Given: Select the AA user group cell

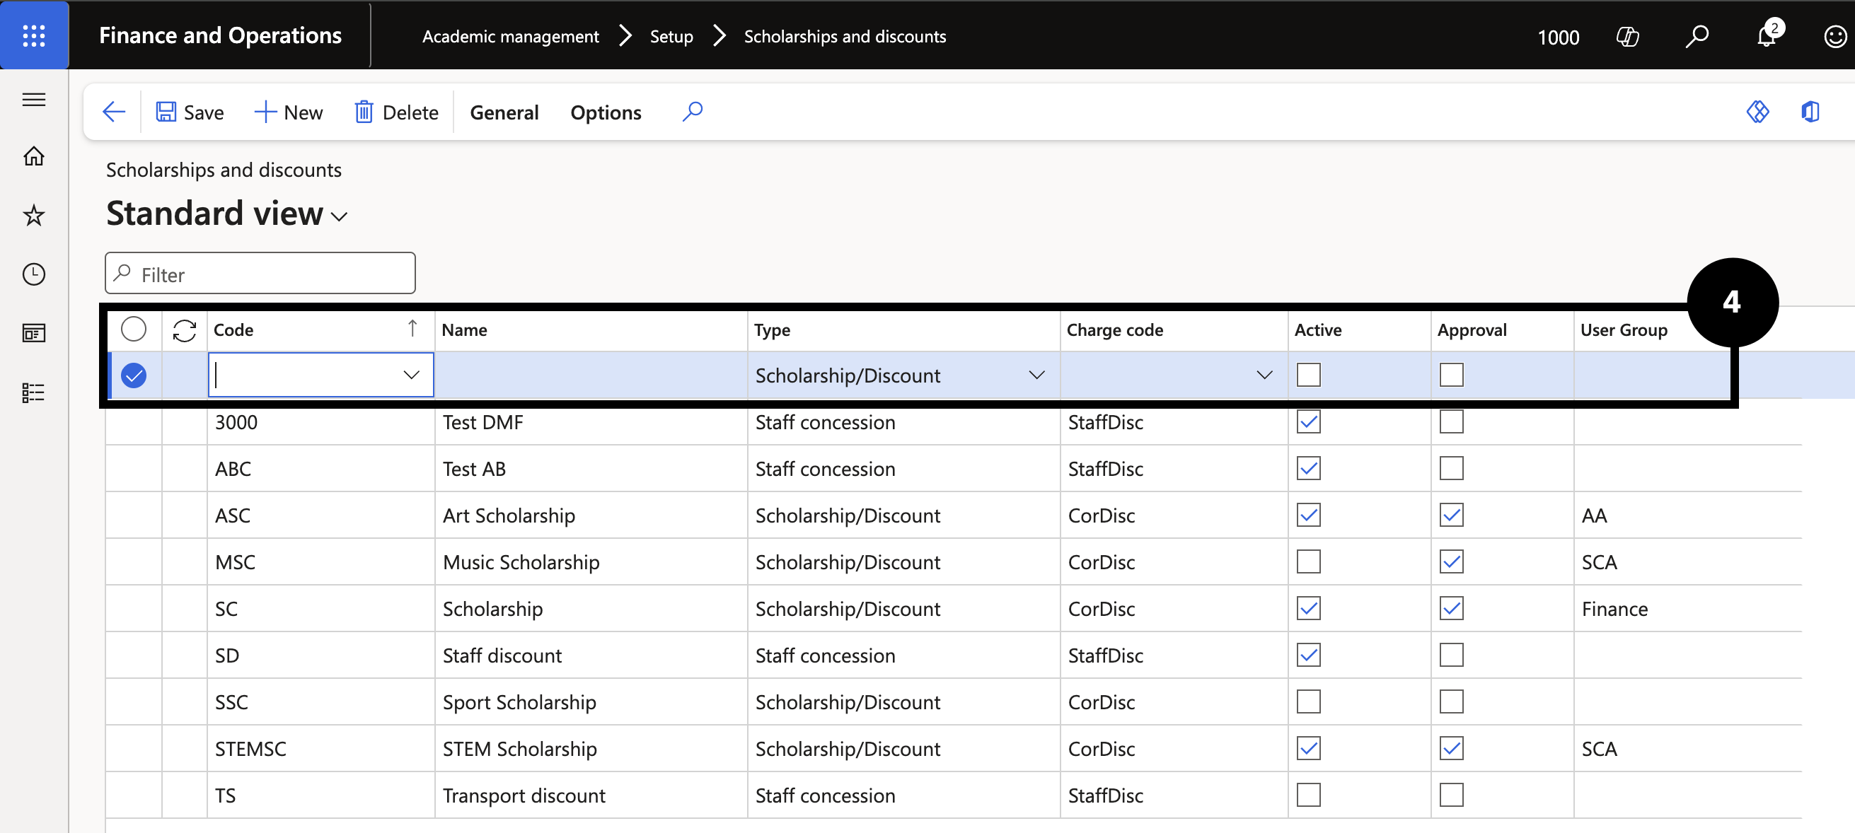Looking at the screenshot, I should 1687,515.
